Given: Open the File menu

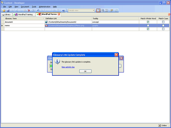Looking at the screenshot, I should click(5, 7).
